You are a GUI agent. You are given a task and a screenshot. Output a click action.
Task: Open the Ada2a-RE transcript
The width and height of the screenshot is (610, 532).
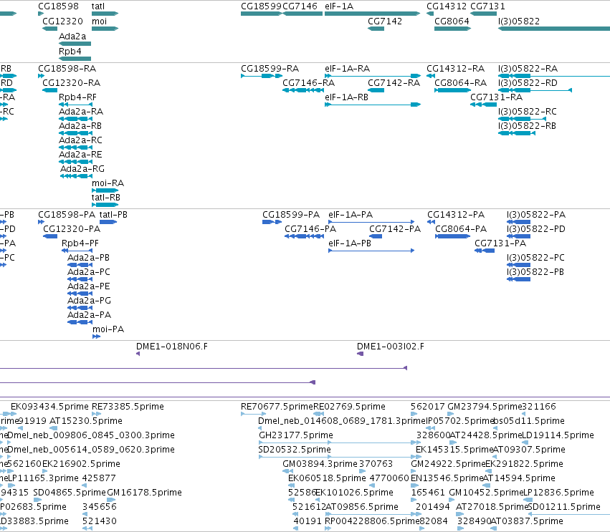coord(75,162)
